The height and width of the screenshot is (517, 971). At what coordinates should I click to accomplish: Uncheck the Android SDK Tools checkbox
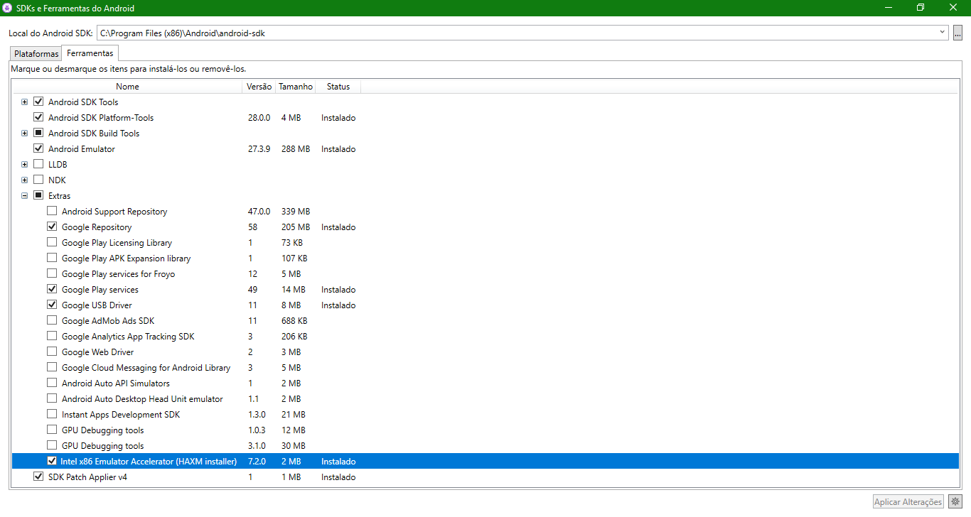(x=38, y=102)
